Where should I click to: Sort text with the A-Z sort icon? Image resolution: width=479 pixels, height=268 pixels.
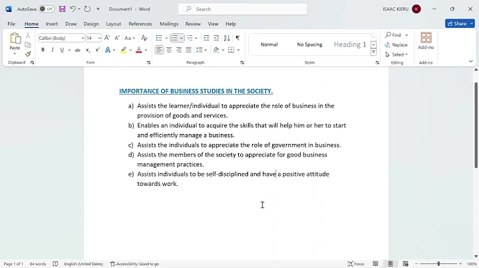click(227, 38)
